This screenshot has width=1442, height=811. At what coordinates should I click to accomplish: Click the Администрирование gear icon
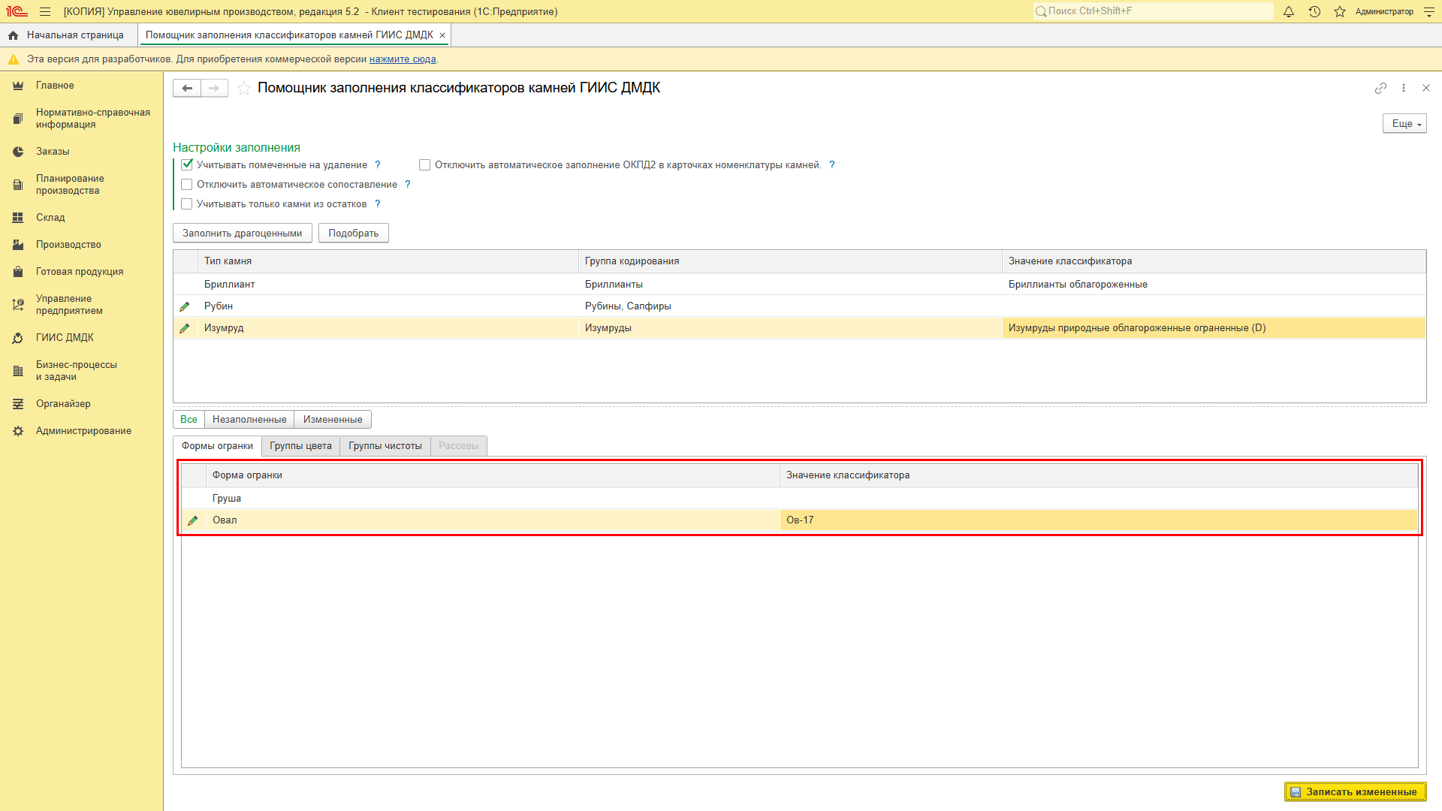[x=18, y=431]
